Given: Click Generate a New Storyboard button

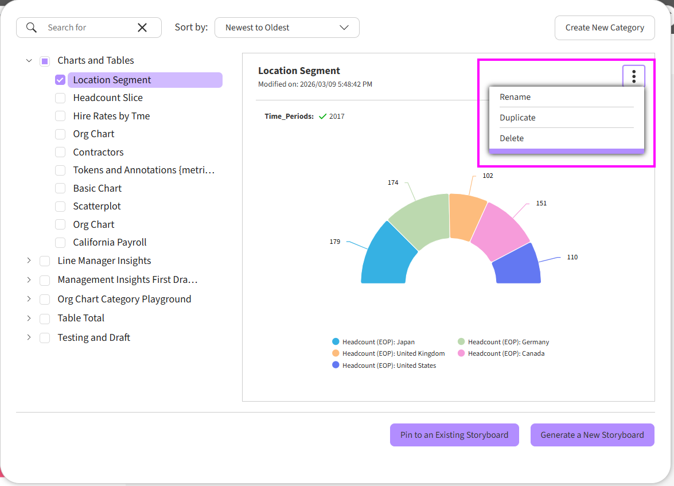Looking at the screenshot, I should (x=592, y=435).
